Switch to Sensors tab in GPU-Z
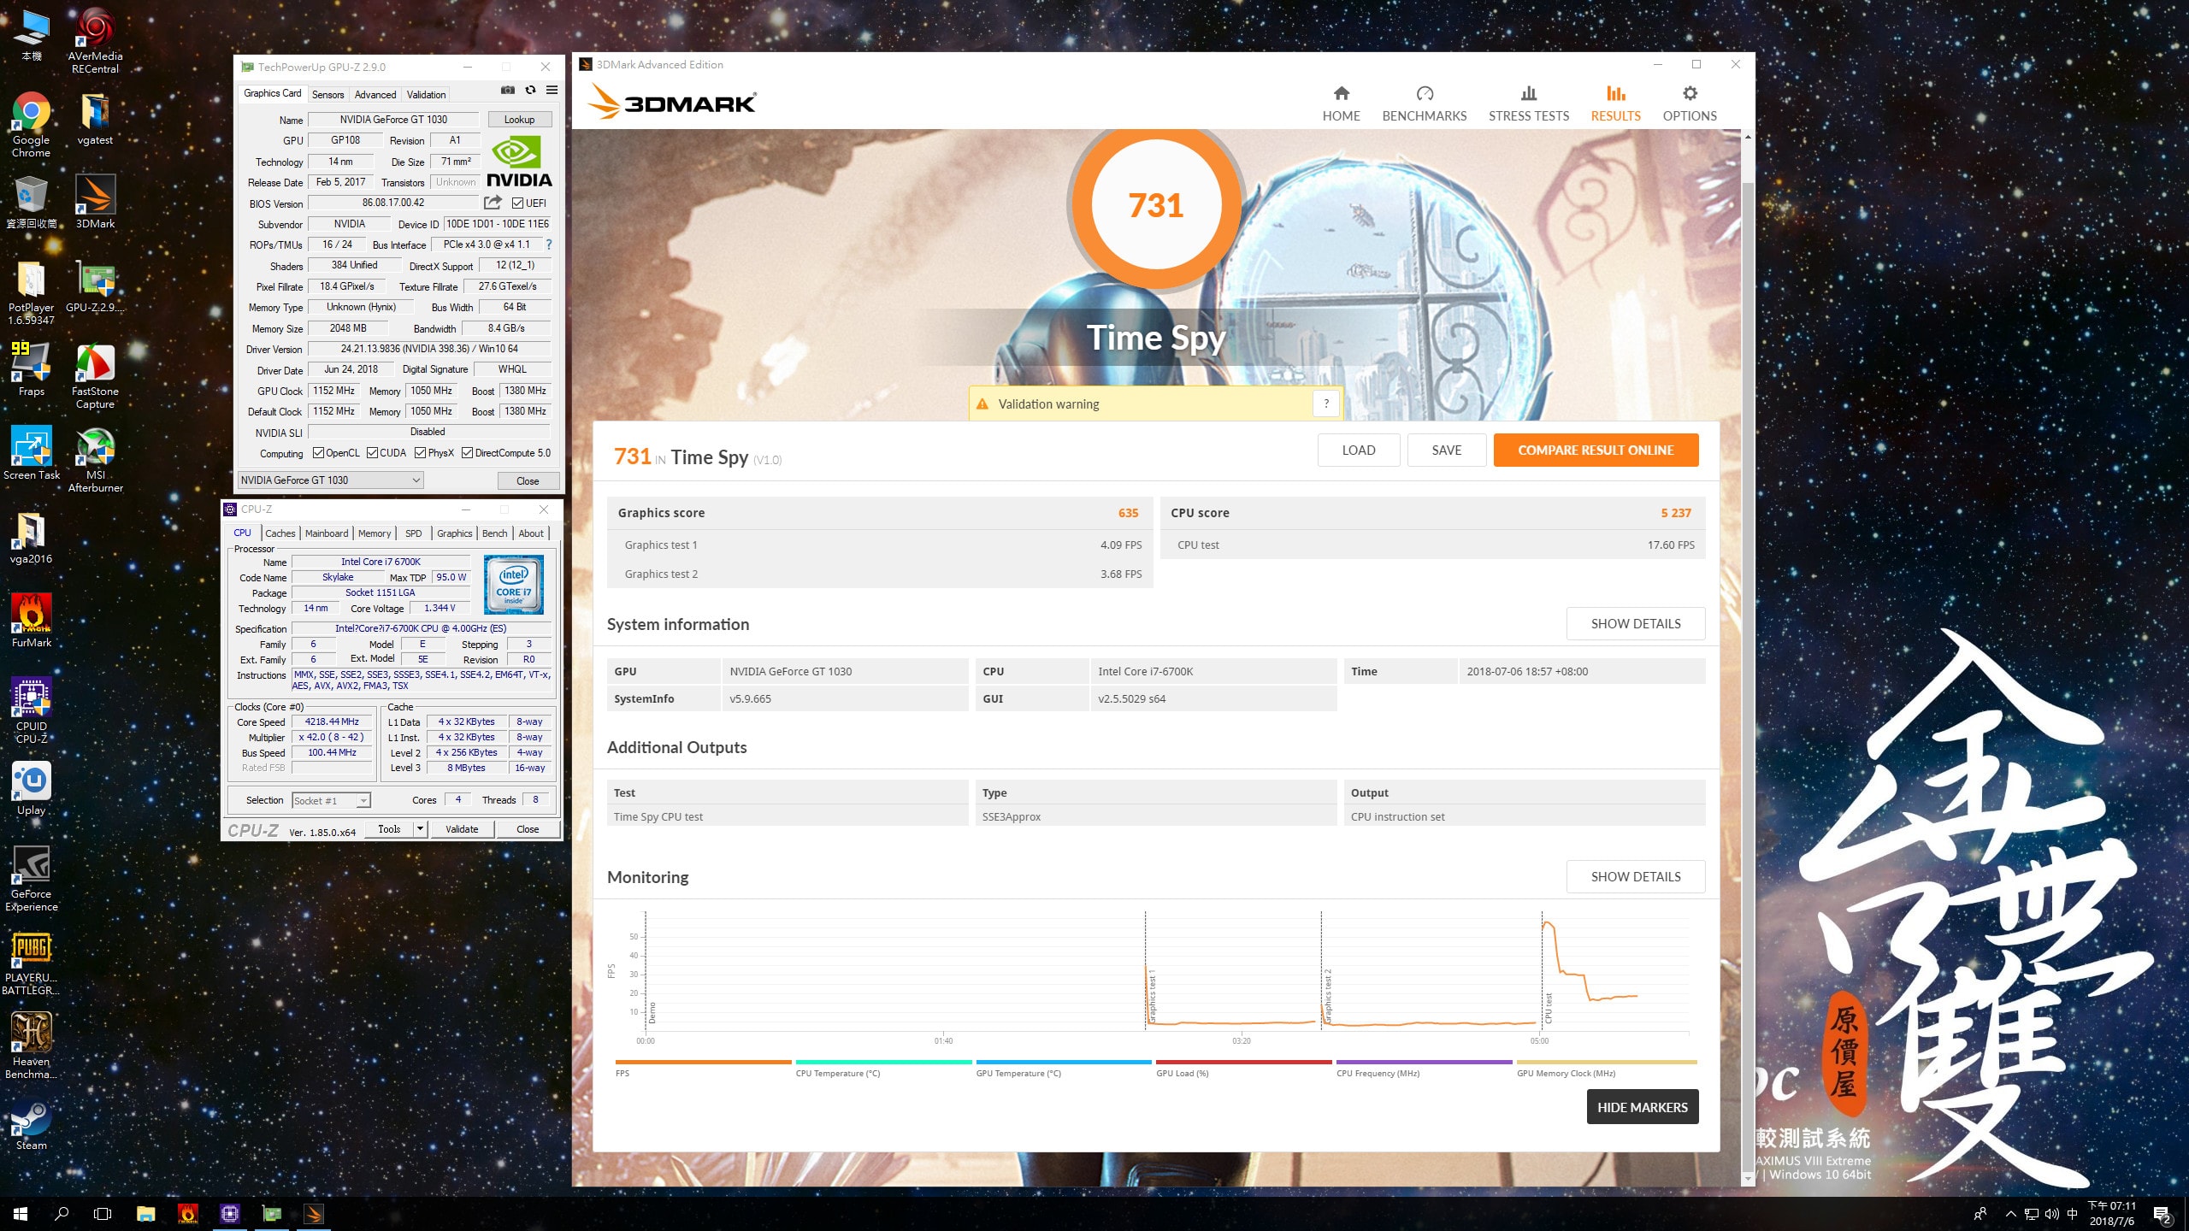This screenshot has height=1231, width=2189. tap(327, 95)
